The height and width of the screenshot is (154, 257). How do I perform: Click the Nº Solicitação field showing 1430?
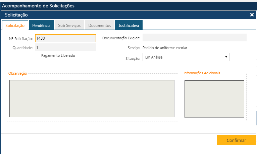[x=65, y=38]
